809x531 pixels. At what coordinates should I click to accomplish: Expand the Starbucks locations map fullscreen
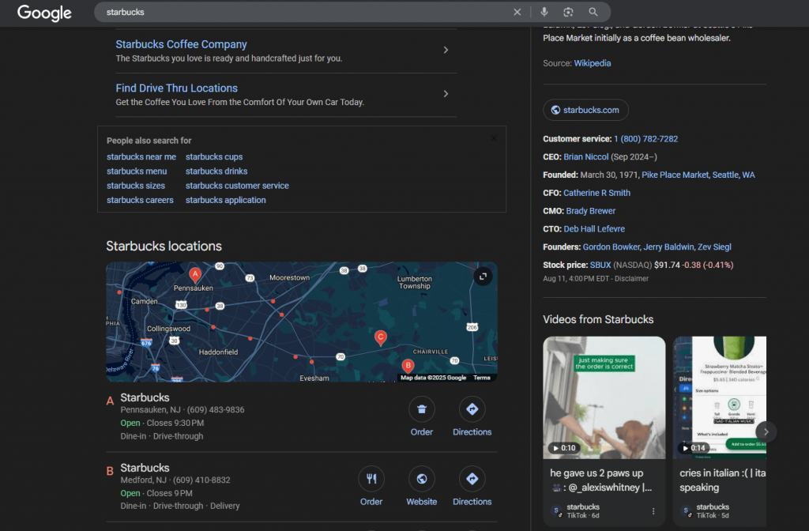(483, 276)
